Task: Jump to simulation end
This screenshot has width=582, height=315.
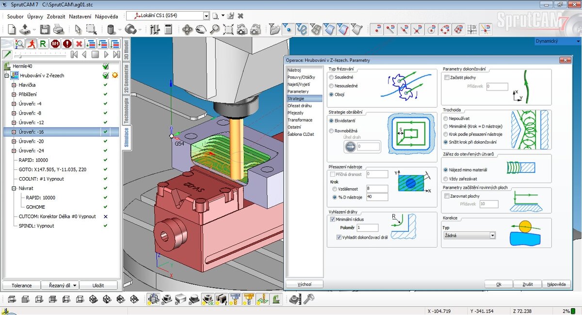Action: coord(116,55)
